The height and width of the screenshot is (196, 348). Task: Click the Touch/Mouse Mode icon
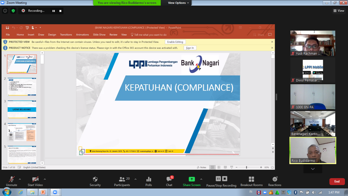(x=33, y=28)
